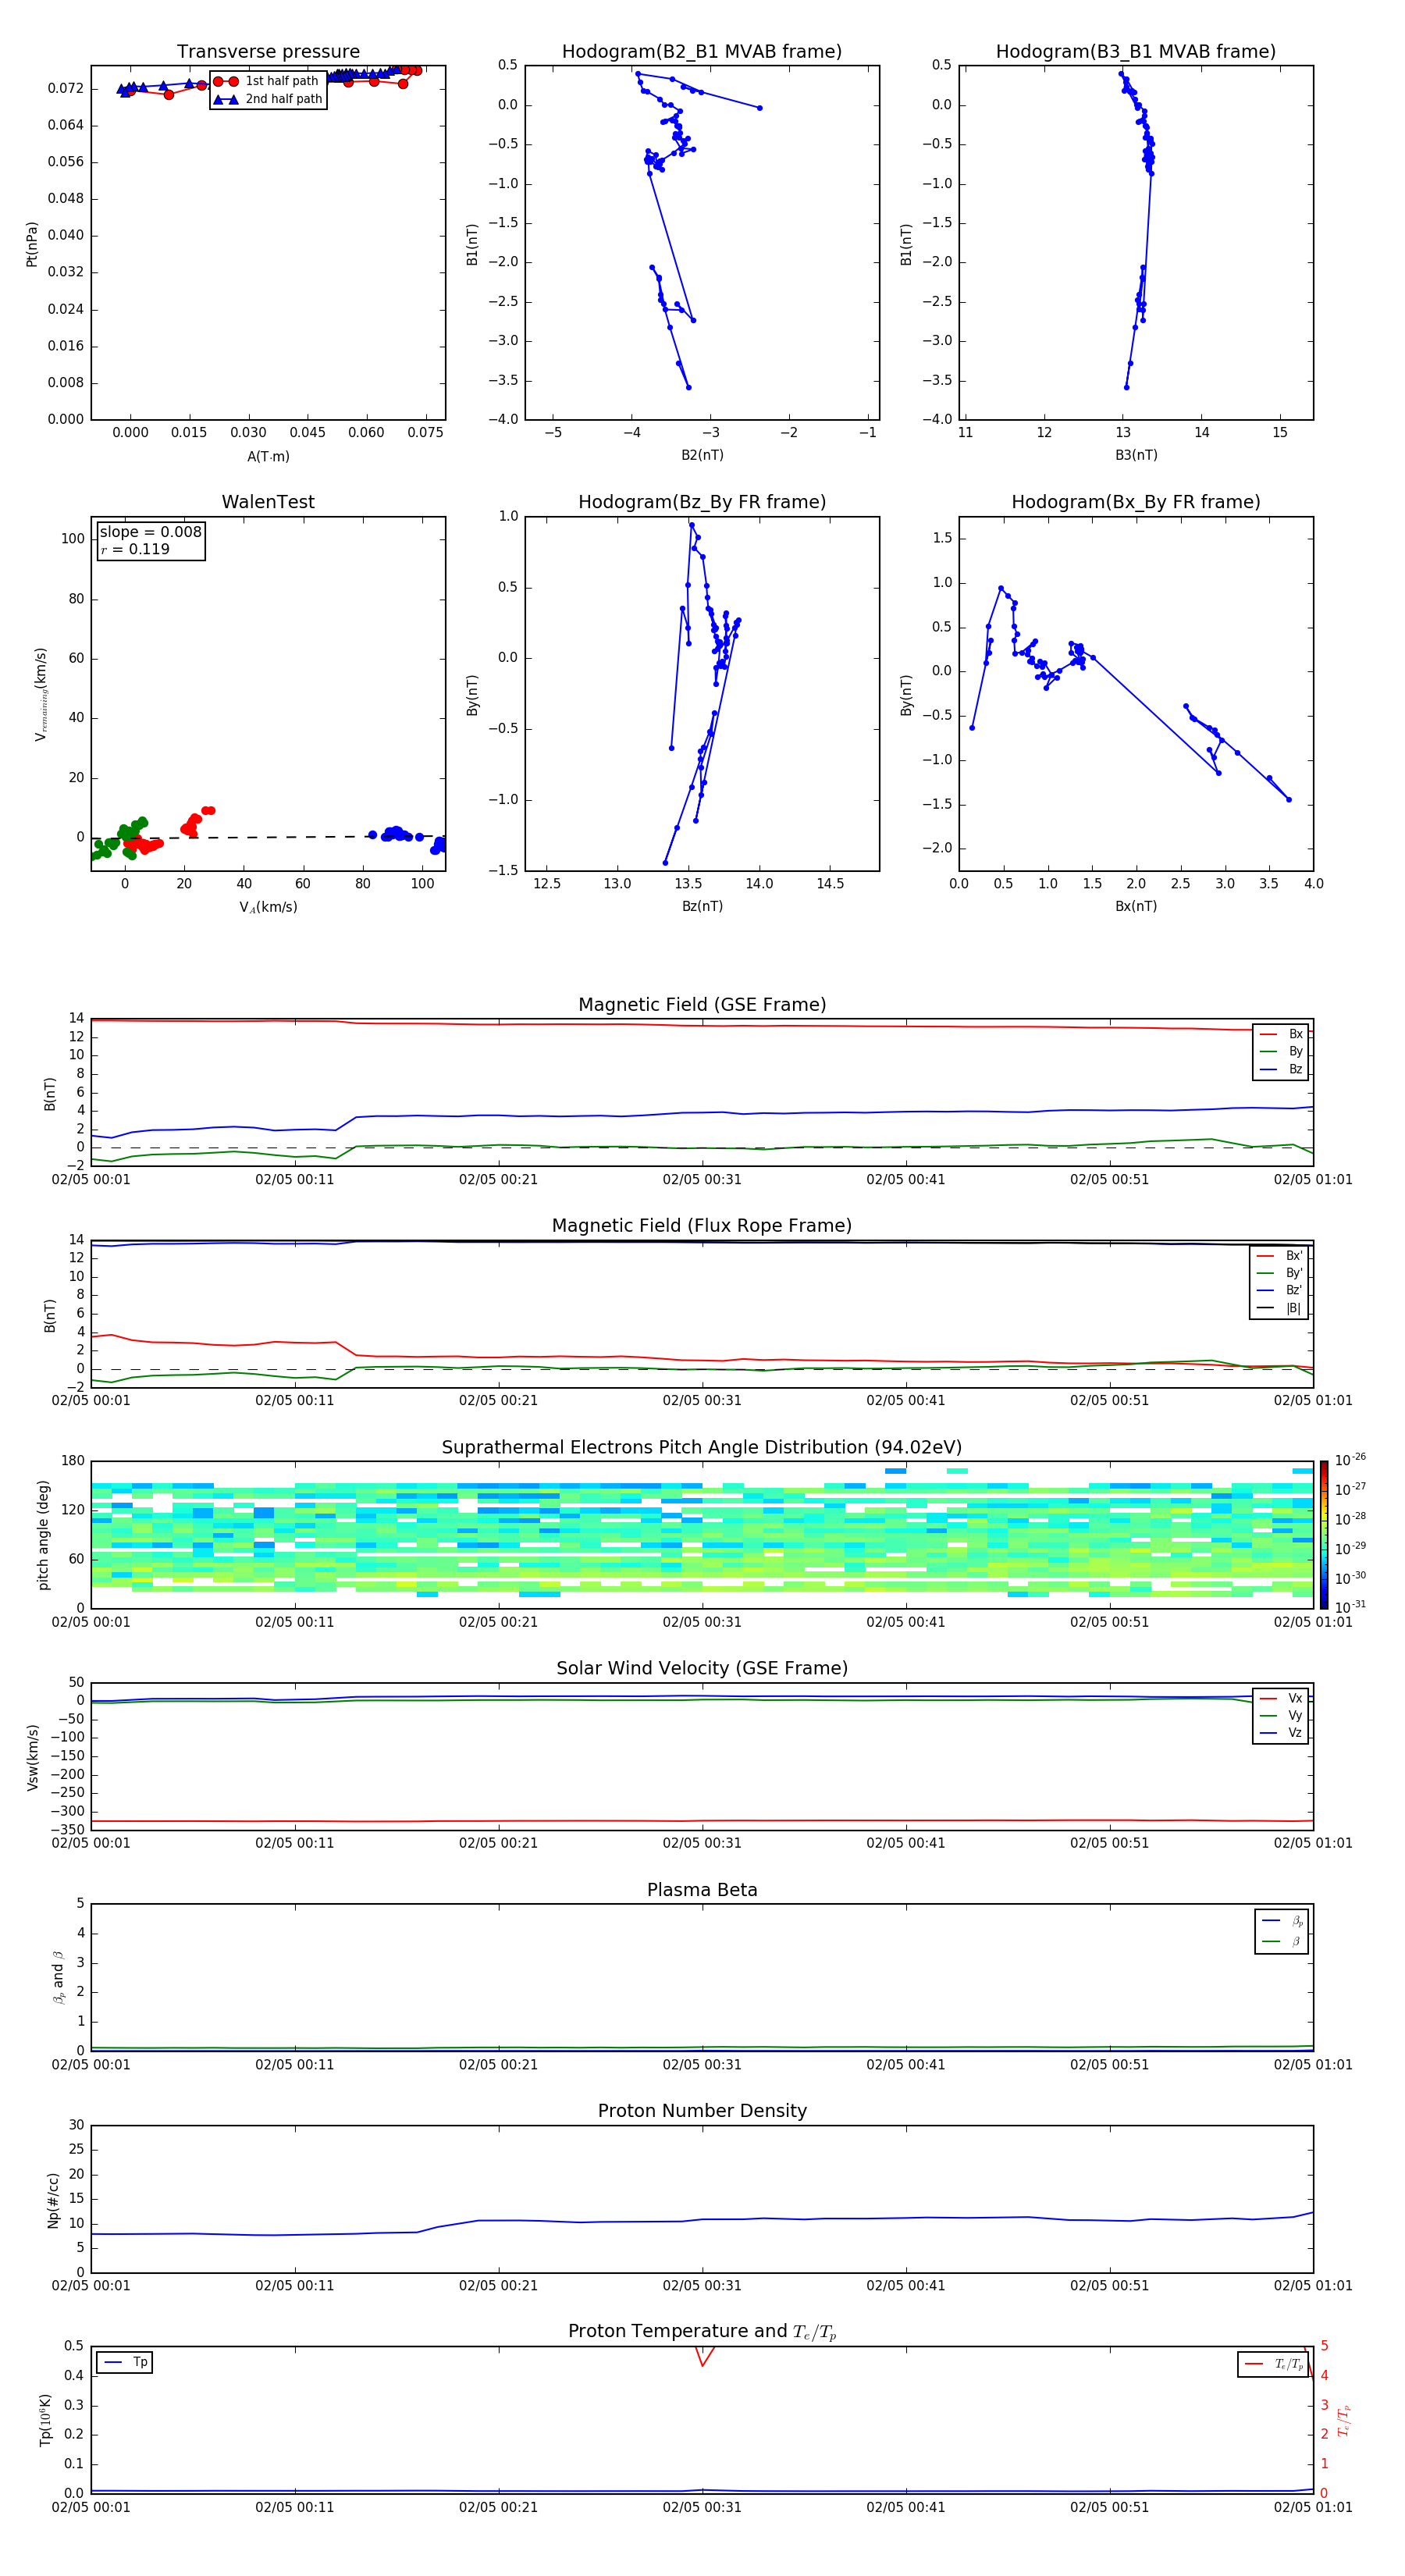Click the 'Hodogram(B3_B1 MVAB frame)' title

click(1136, 52)
